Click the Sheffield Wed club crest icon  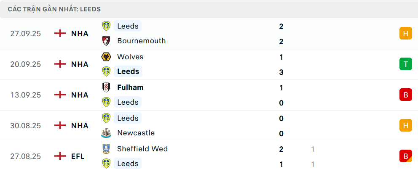click(106, 148)
